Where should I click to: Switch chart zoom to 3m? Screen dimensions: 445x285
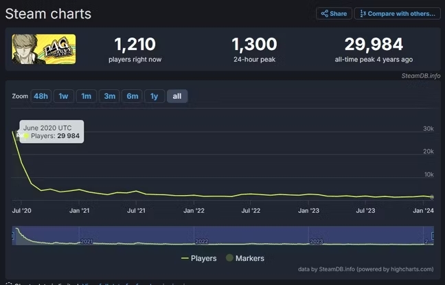click(109, 96)
